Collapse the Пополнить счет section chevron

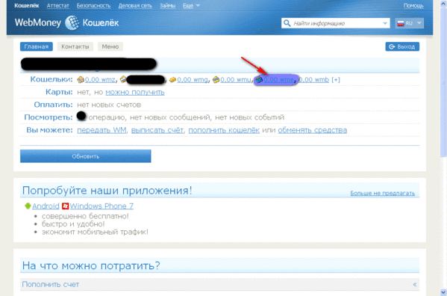click(x=415, y=284)
